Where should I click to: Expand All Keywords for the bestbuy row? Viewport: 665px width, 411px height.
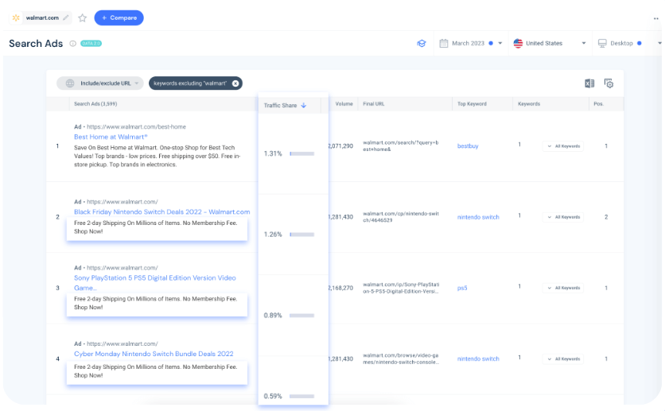tap(563, 146)
